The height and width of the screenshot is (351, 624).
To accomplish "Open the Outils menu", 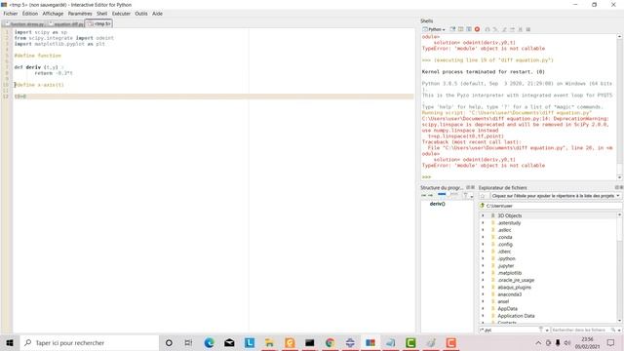I will tap(140, 14).
